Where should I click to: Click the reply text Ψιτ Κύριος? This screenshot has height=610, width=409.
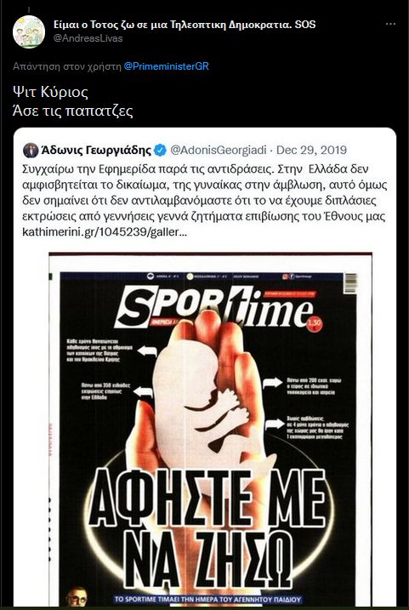50,92
